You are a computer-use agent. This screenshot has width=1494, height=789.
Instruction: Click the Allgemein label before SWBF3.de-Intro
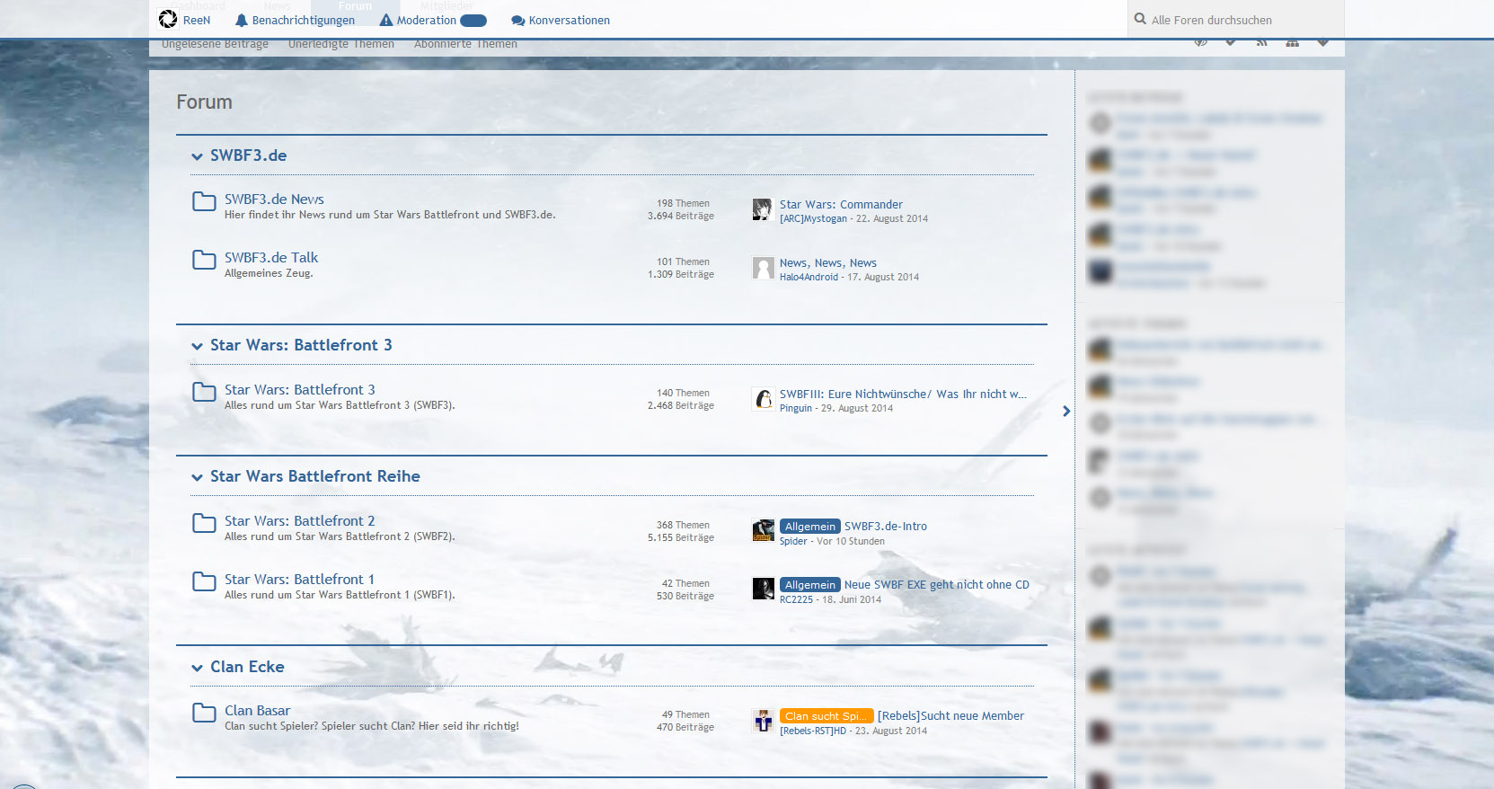pyautogui.click(x=810, y=527)
